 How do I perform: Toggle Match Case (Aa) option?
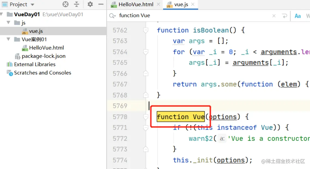[297, 16]
